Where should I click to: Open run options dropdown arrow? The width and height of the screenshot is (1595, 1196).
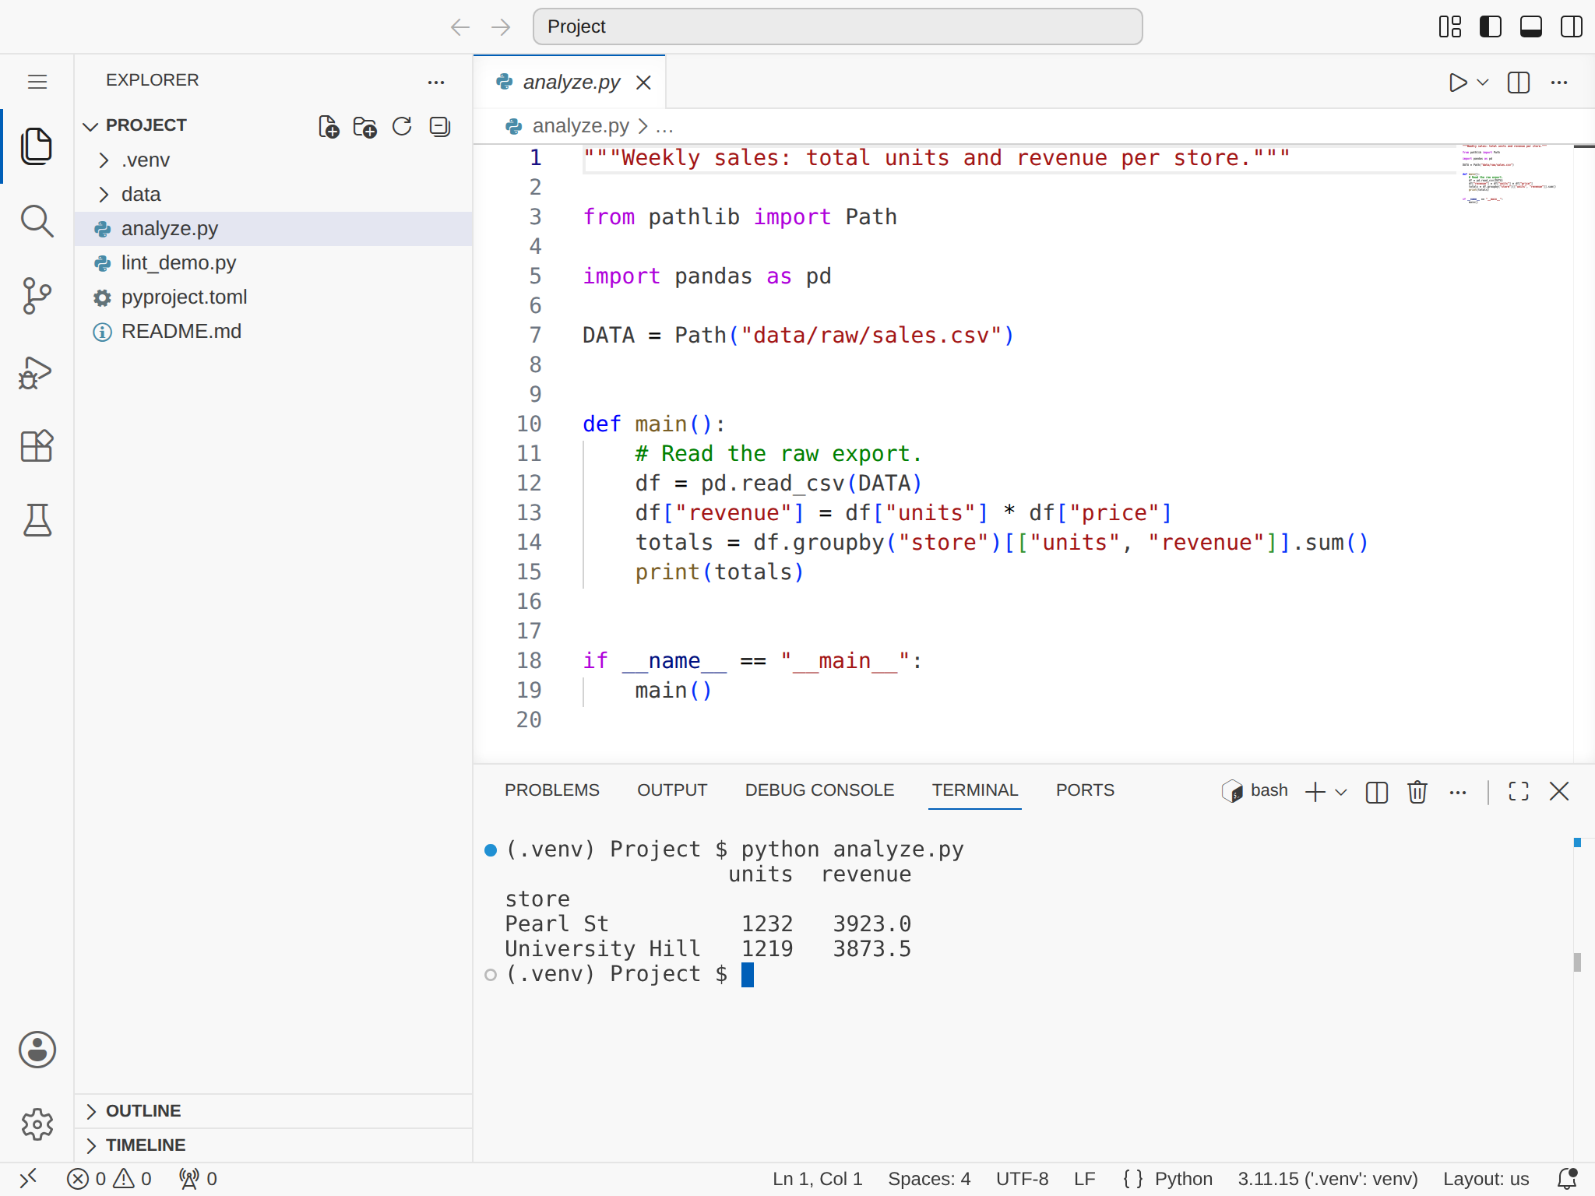(x=1482, y=83)
